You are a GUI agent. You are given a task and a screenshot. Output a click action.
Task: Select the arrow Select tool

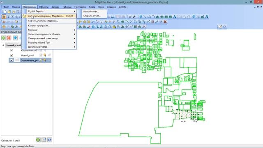tap(4, 16)
